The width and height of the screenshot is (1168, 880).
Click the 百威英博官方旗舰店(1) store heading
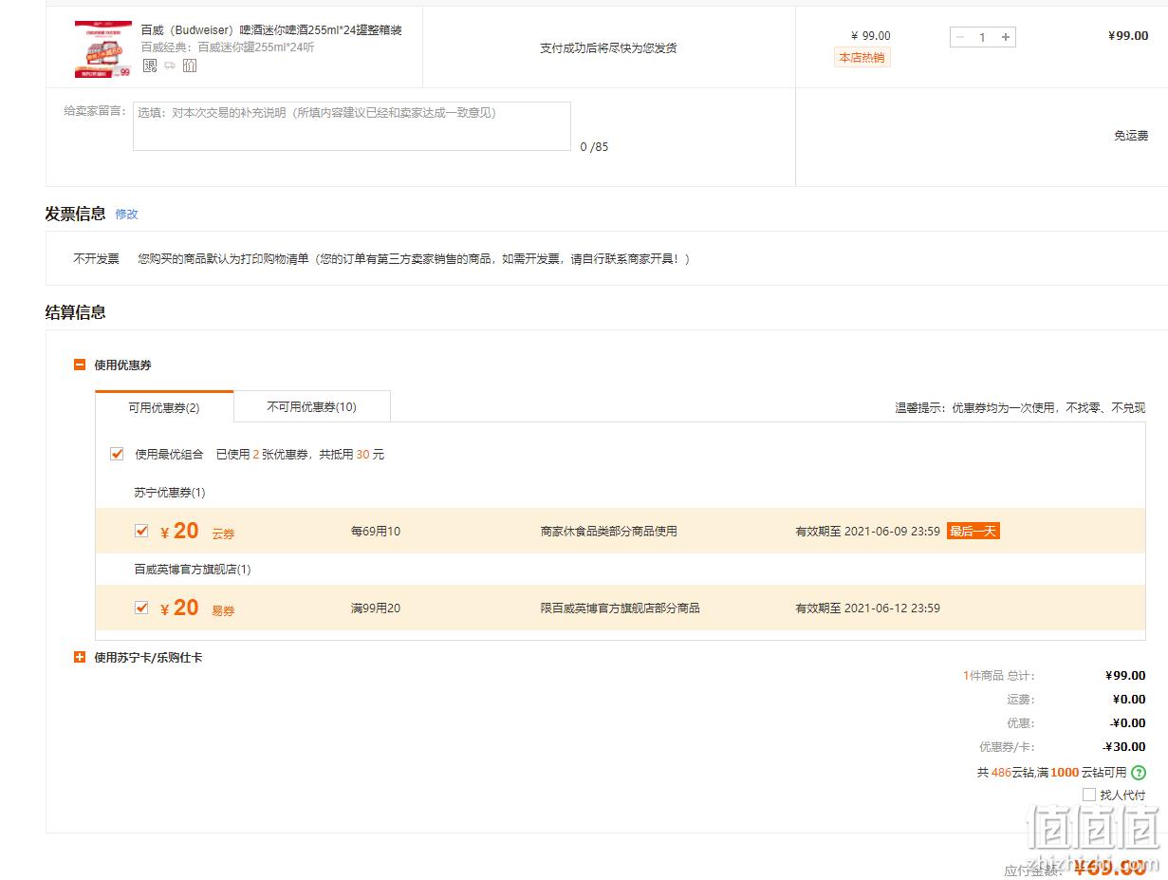coord(193,570)
